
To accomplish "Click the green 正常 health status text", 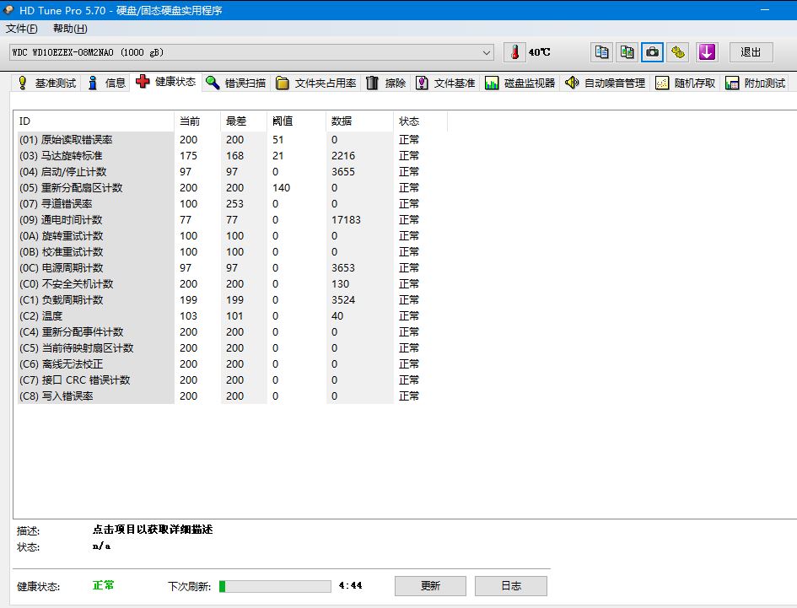I will coord(103,585).
